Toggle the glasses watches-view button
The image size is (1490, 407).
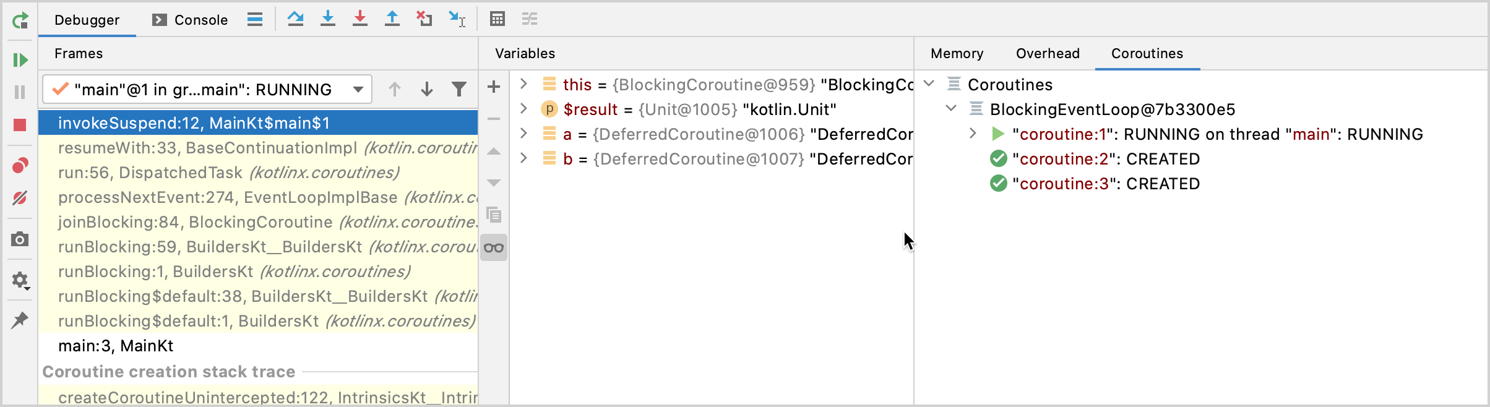pos(494,248)
